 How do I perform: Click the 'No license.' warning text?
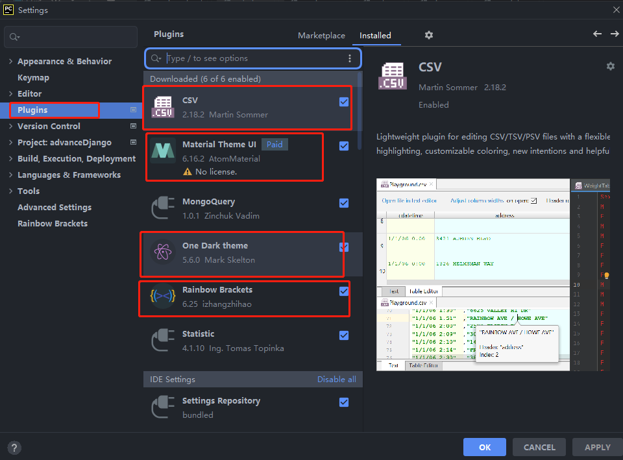click(x=216, y=171)
